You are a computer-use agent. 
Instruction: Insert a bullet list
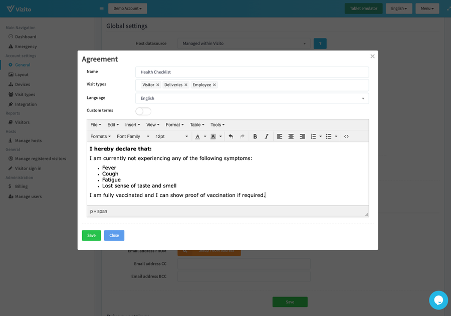[x=329, y=136]
